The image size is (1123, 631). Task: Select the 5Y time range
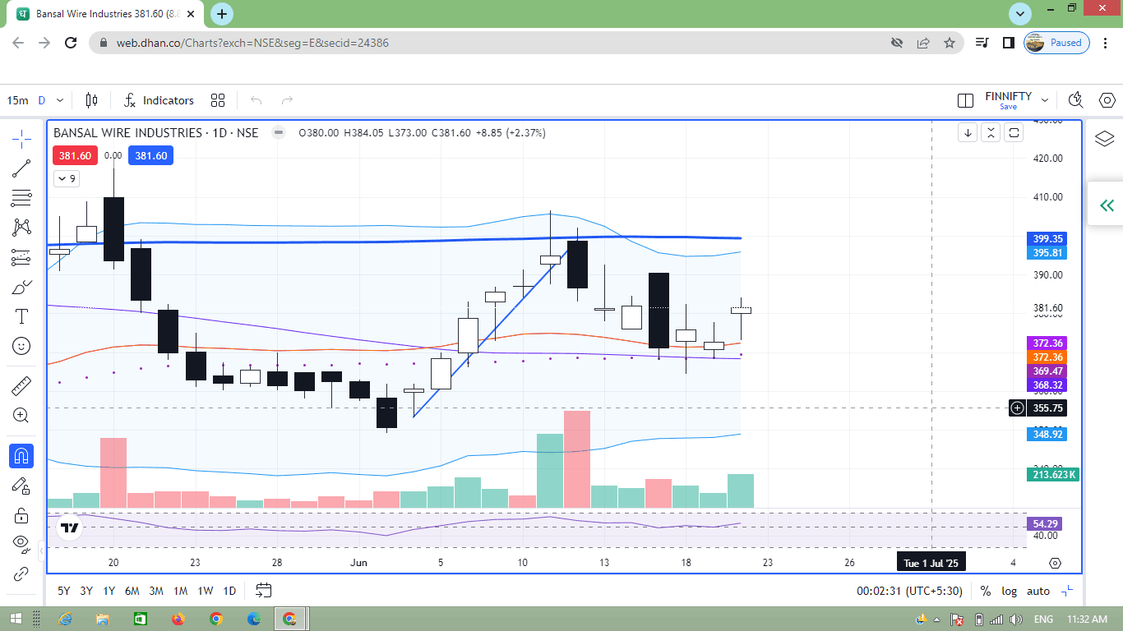(x=63, y=591)
